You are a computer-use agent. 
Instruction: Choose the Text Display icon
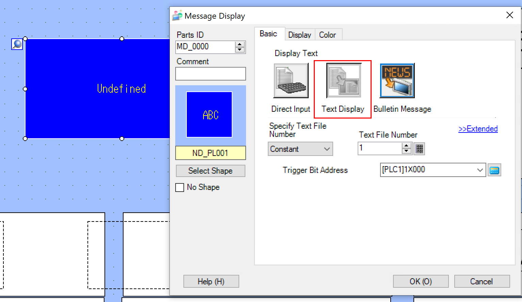coord(344,81)
